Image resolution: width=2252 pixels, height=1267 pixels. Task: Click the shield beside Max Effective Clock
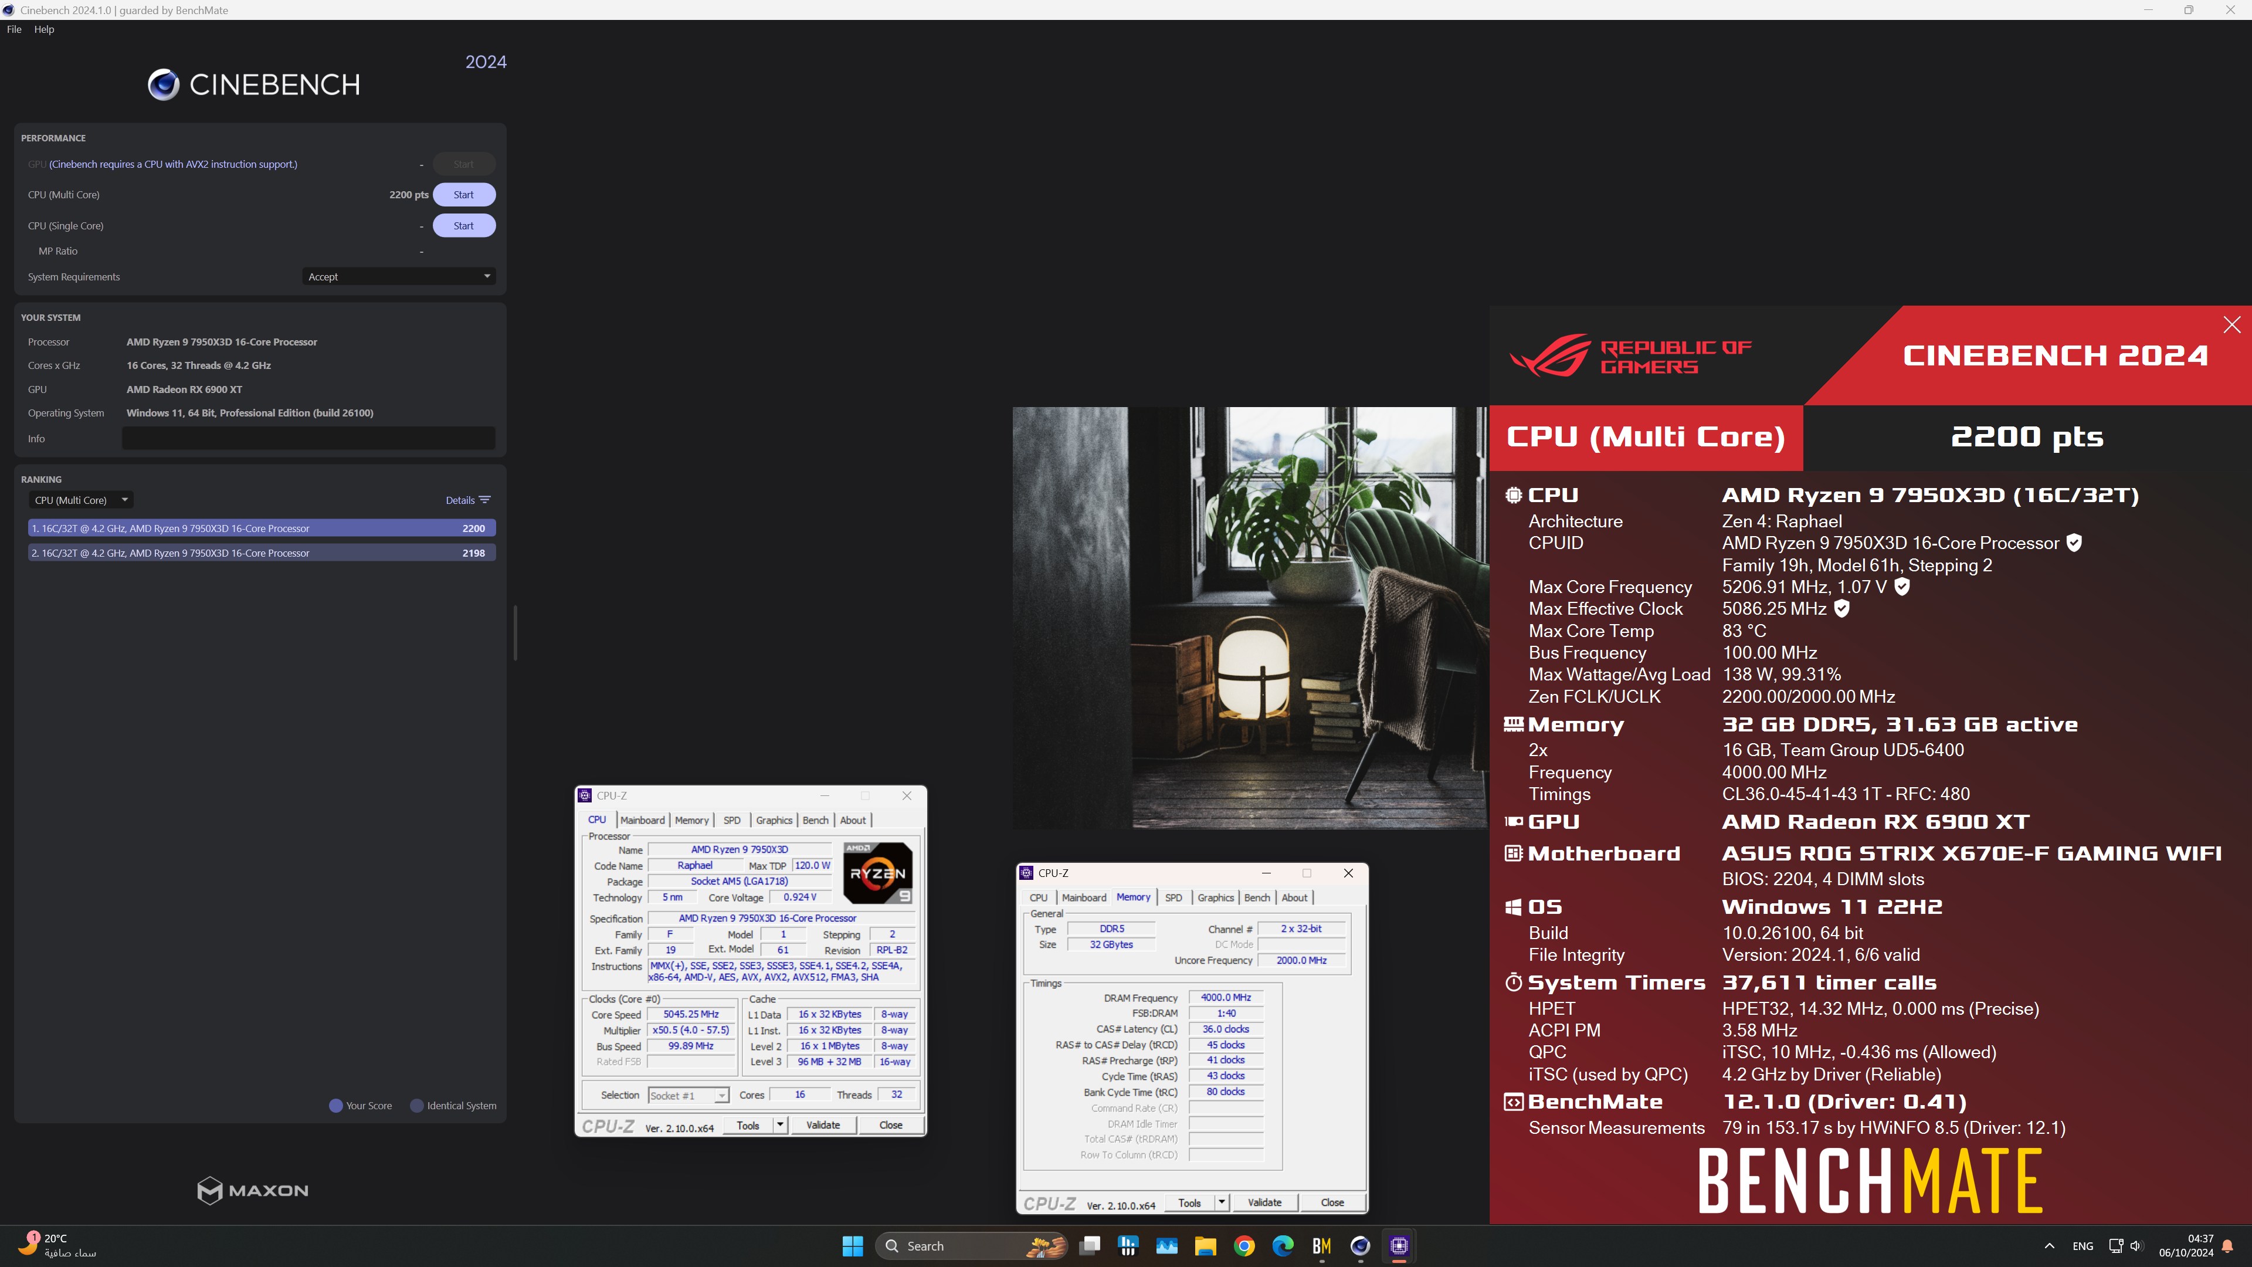click(1841, 609)
